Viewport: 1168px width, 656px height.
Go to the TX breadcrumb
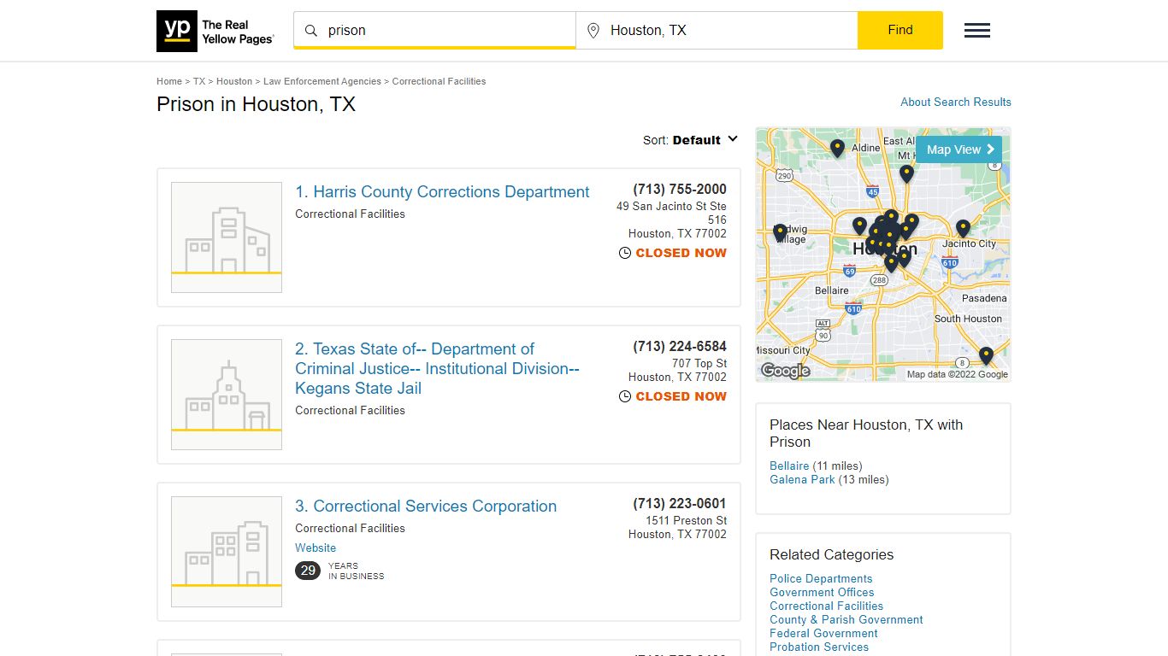[199, 81]
